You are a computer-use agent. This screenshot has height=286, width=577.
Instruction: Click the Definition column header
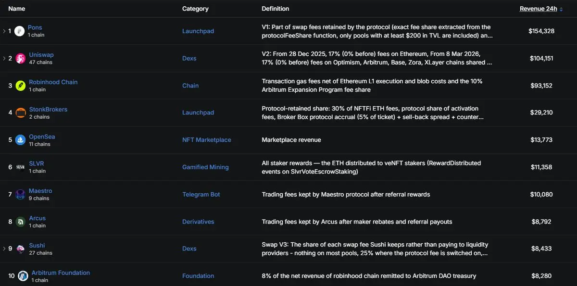coord(276,9)
